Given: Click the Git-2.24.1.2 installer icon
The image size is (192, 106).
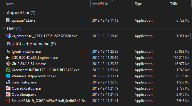Looking at the screenshot, I should (x=8, y=64).
